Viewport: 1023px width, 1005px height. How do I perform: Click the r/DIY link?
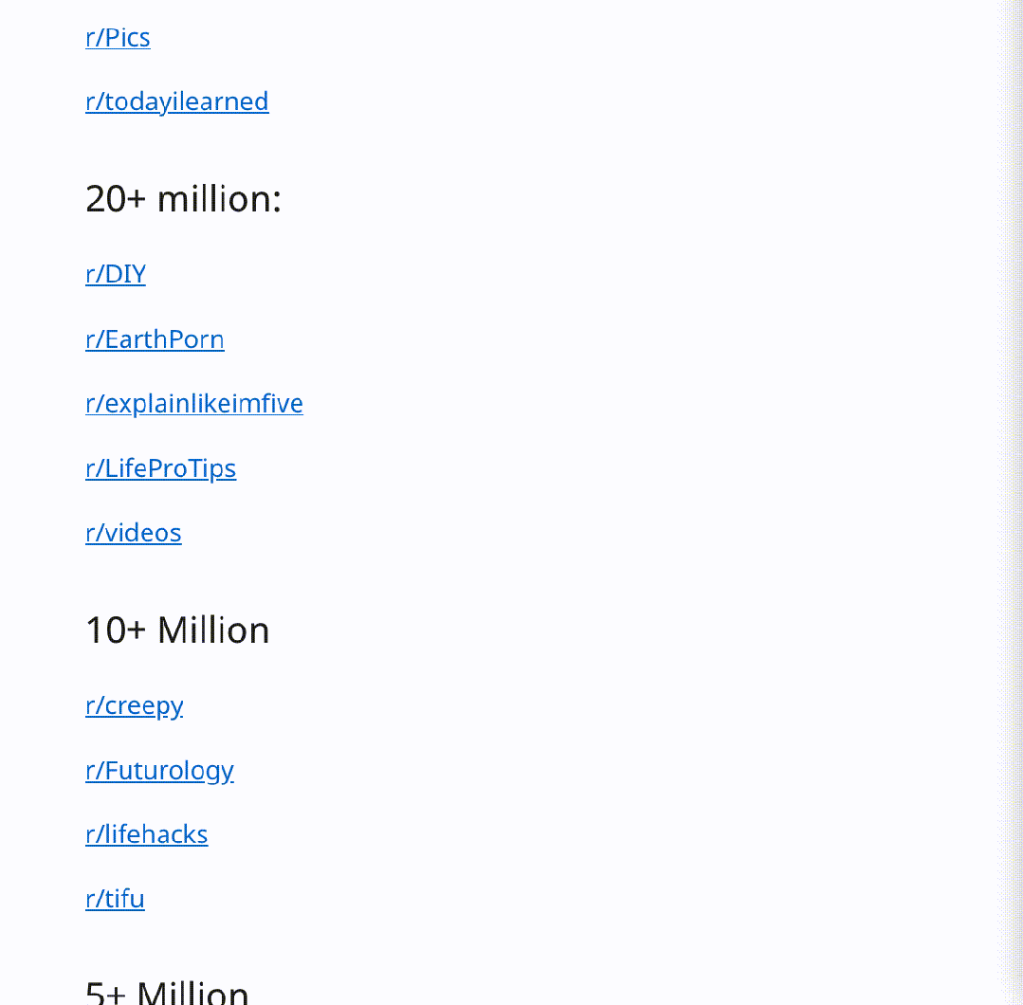(x=116, y=275)
